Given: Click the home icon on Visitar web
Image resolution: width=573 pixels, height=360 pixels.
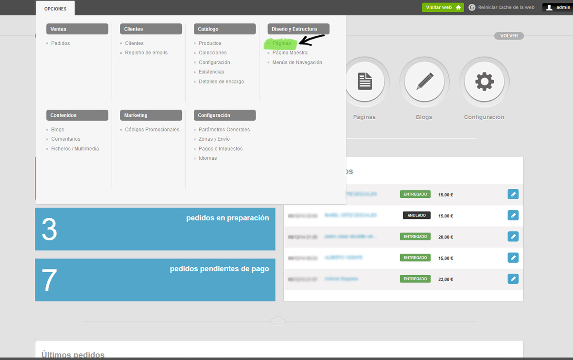Looking at the screenshot, I should (x=458, y=8).
